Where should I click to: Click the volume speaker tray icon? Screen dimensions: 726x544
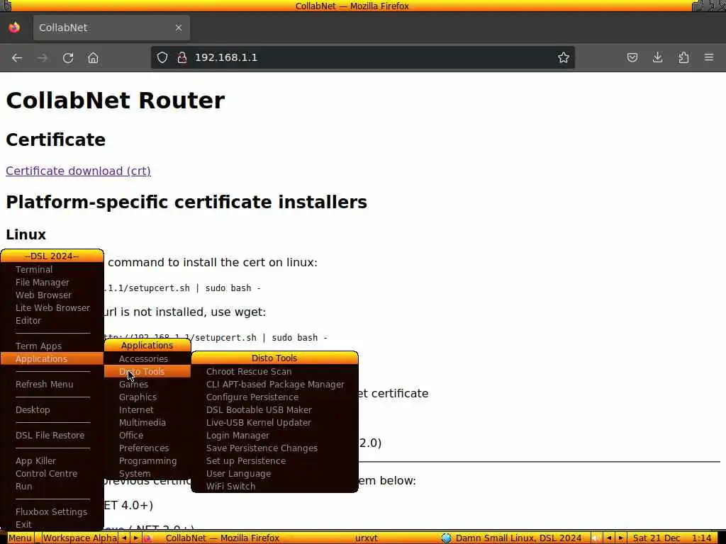[x=596, y=538]
